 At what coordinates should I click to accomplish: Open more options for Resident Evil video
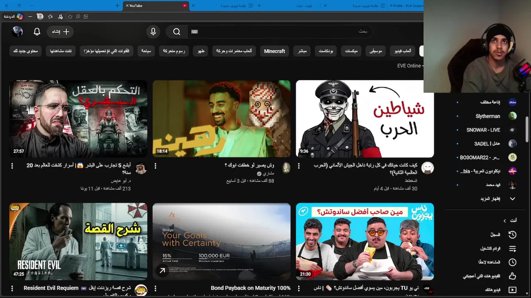(12, 288)
